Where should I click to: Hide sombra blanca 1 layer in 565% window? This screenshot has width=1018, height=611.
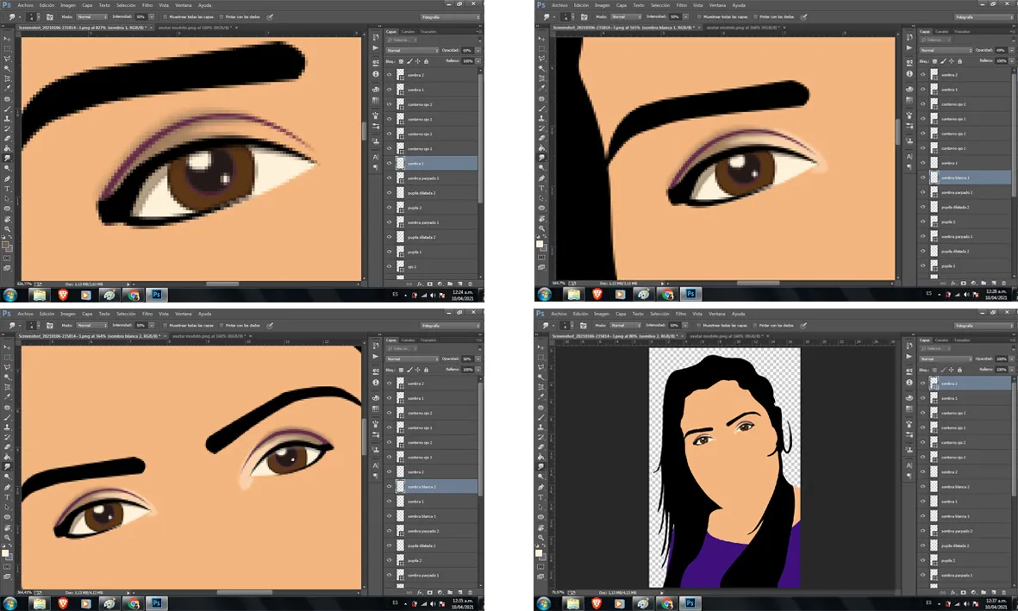(x=923, y=178)
